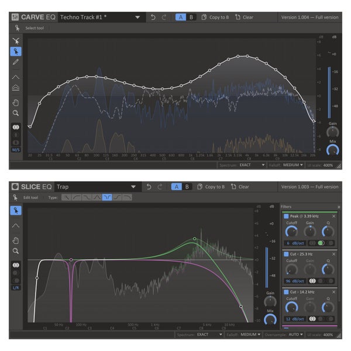Toggle stereo channel mode in Slice EQ sidebar

tap(16, 265)
